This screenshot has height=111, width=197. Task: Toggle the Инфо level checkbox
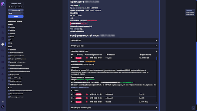point(9,40)
